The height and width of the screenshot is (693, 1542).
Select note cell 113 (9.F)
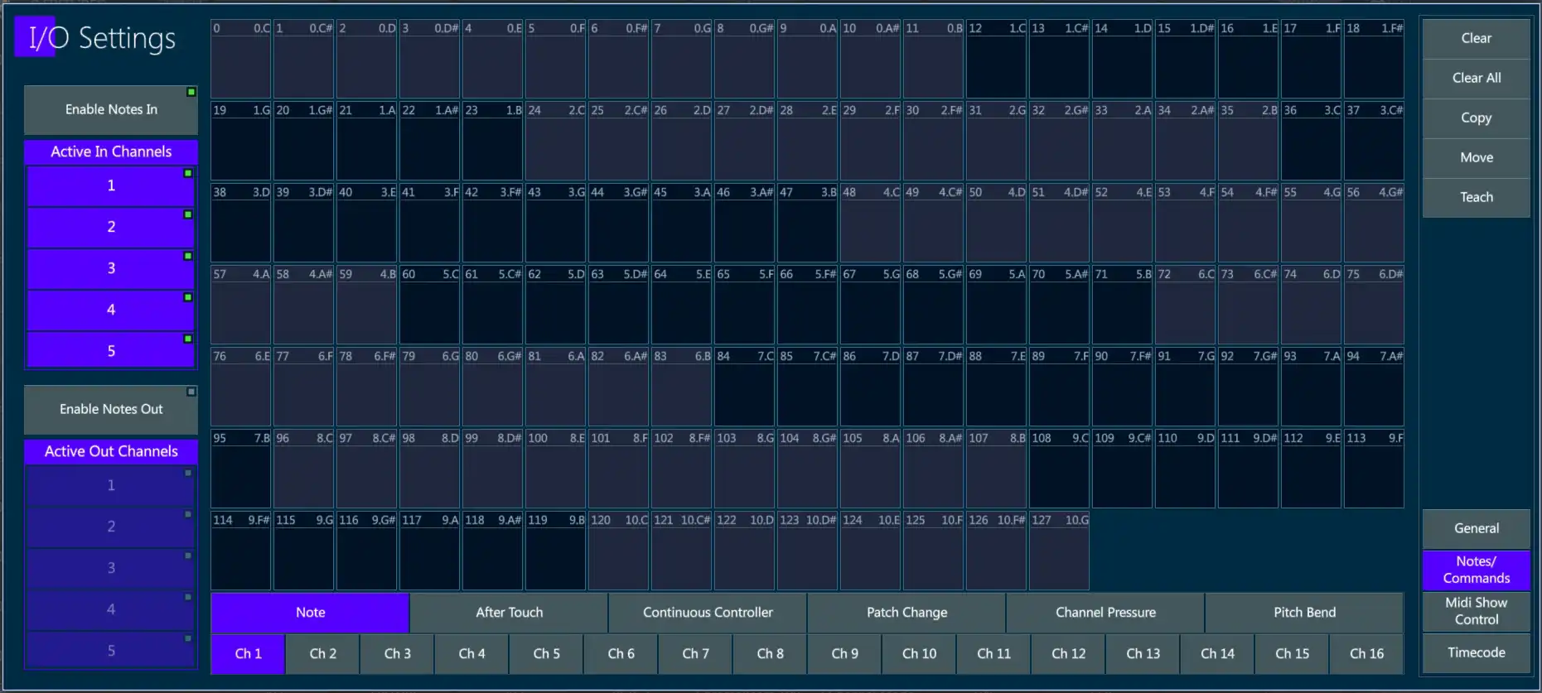pyautogui.click(x=1375, y=469)
